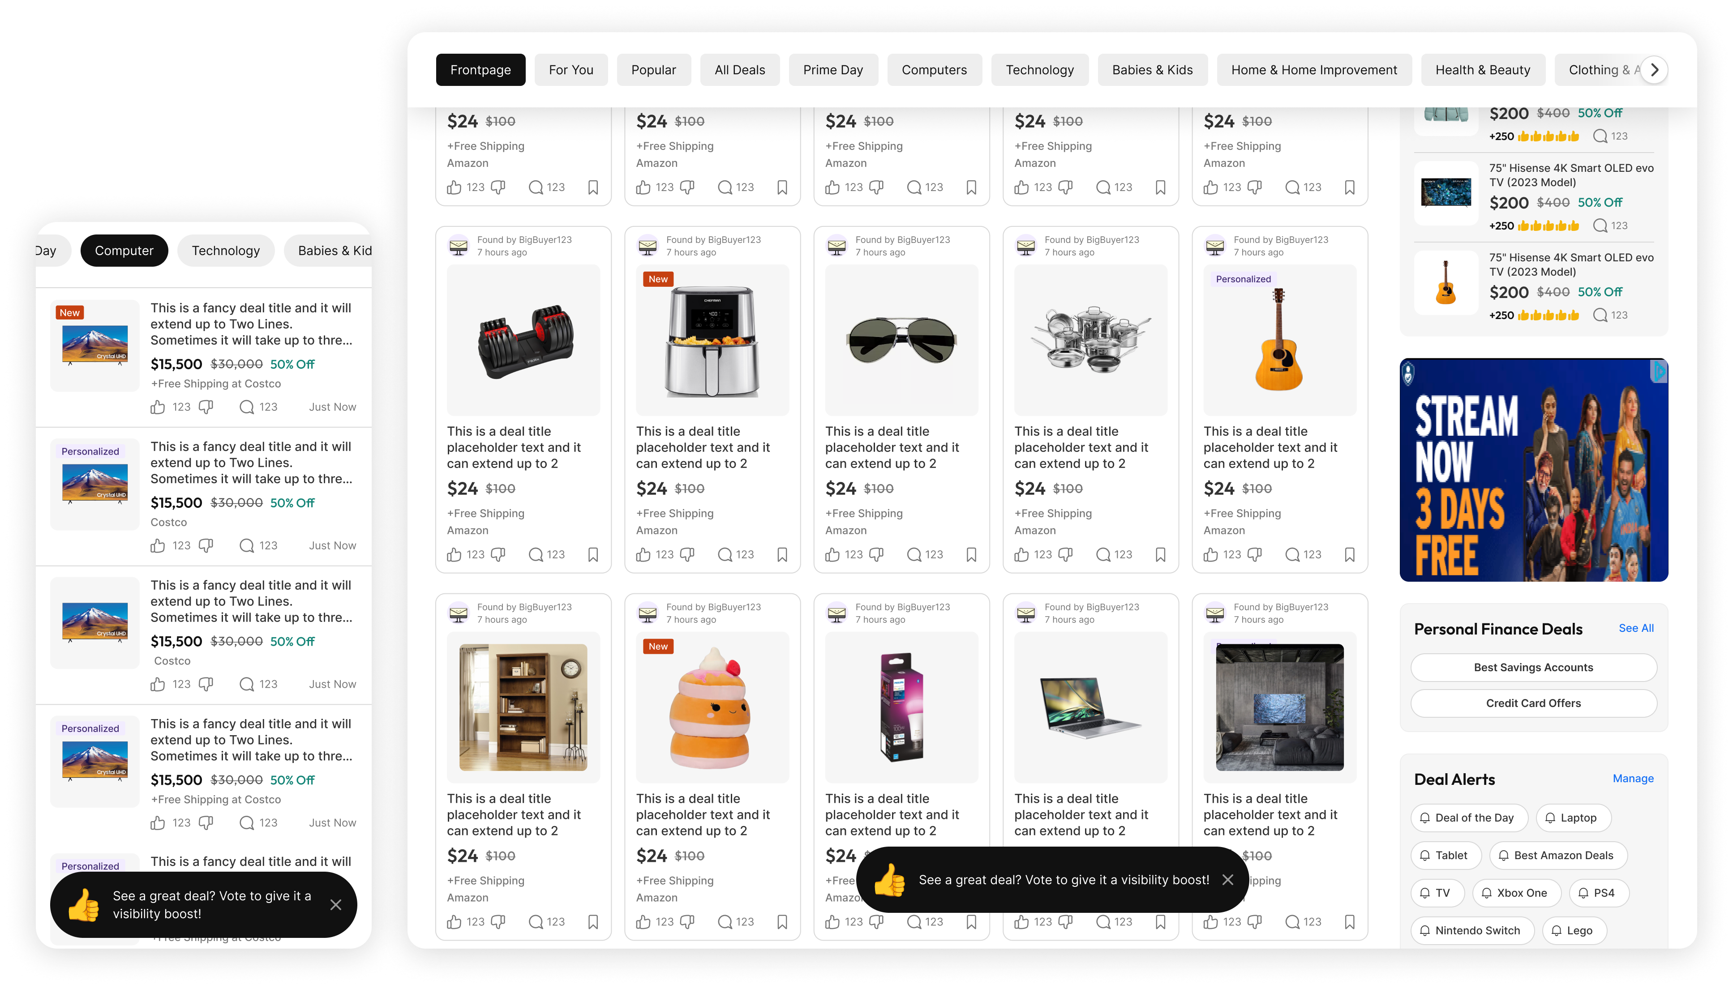
Task: Select Technology tab in mobile view
Action: coord(225,251)
